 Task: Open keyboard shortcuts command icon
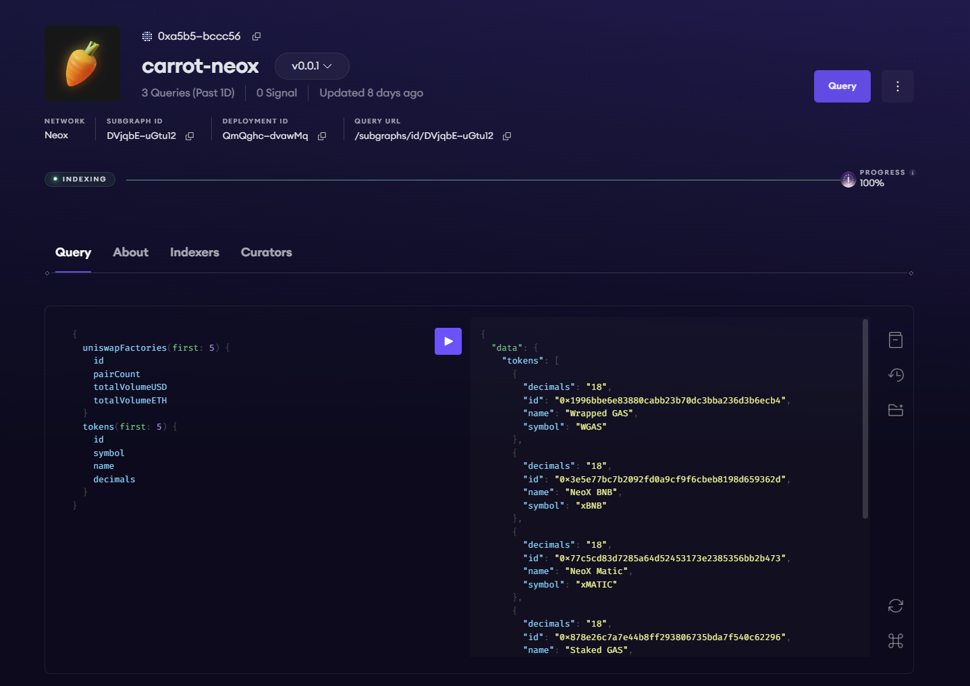click(x=896, y=641)
